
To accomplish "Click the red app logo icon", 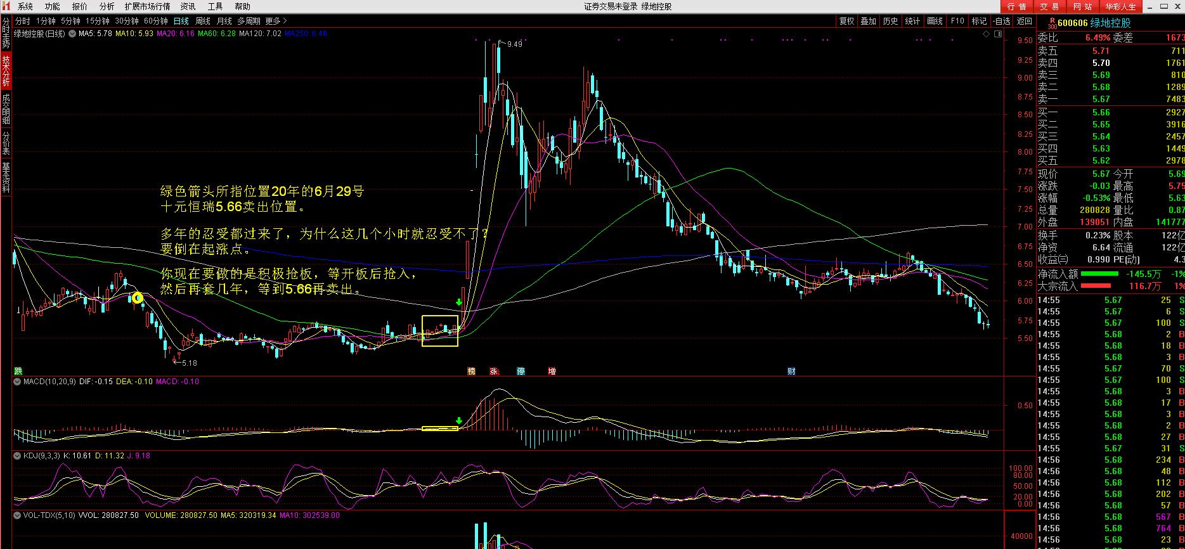I will [6, 6].
